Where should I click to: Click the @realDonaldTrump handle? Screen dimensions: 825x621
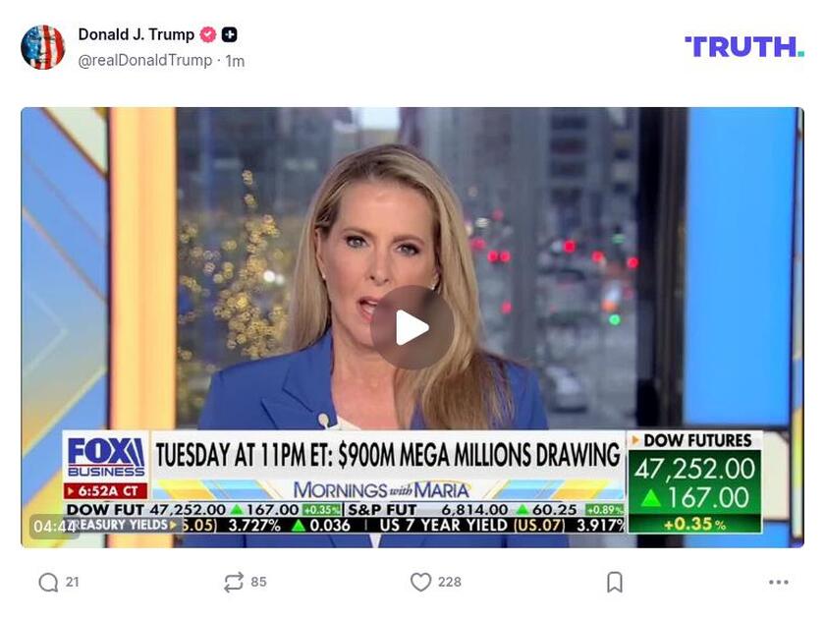click(x=144, y=61)
